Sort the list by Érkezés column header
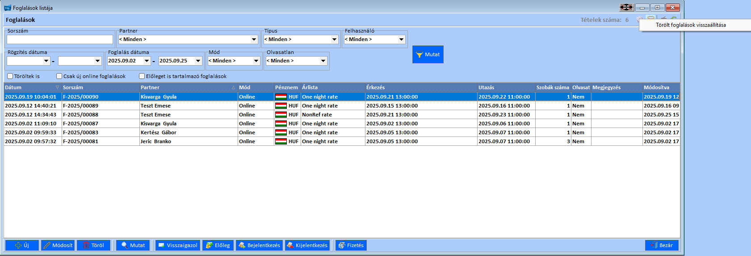 [375, 87]
